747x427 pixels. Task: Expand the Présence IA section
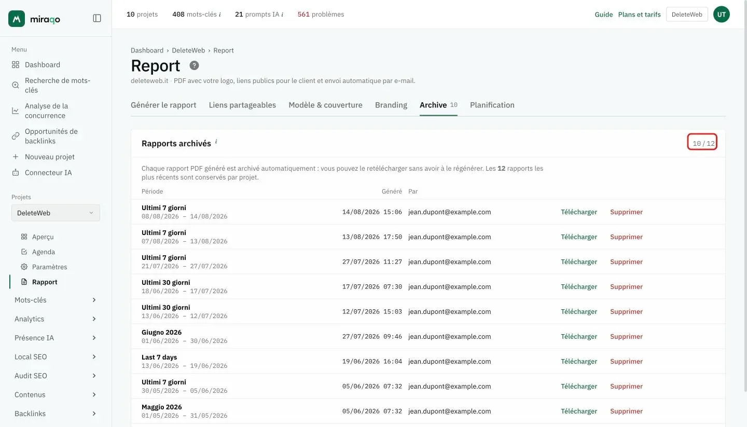[x=56, y=338]
